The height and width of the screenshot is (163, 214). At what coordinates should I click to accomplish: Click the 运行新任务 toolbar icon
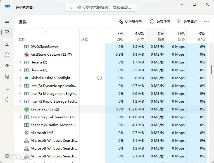point(121,22)
